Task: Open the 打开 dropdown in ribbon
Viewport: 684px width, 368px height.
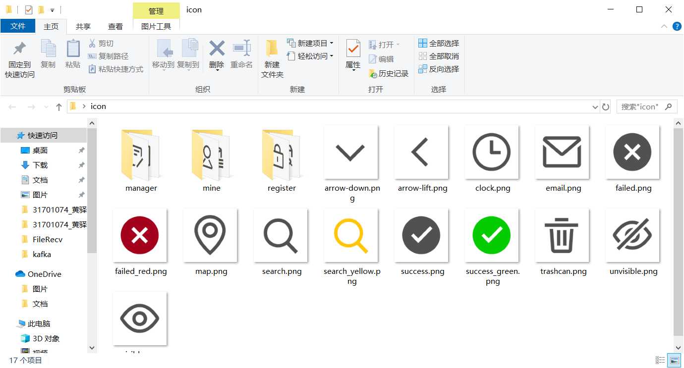Action: (x=384, y=45)
